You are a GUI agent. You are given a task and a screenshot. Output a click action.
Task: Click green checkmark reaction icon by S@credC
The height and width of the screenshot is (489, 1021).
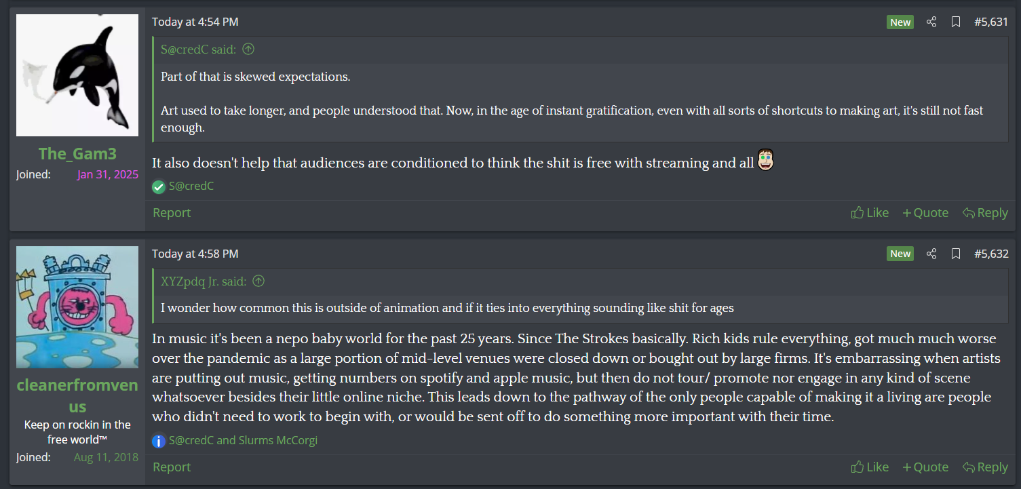[159, 187]
